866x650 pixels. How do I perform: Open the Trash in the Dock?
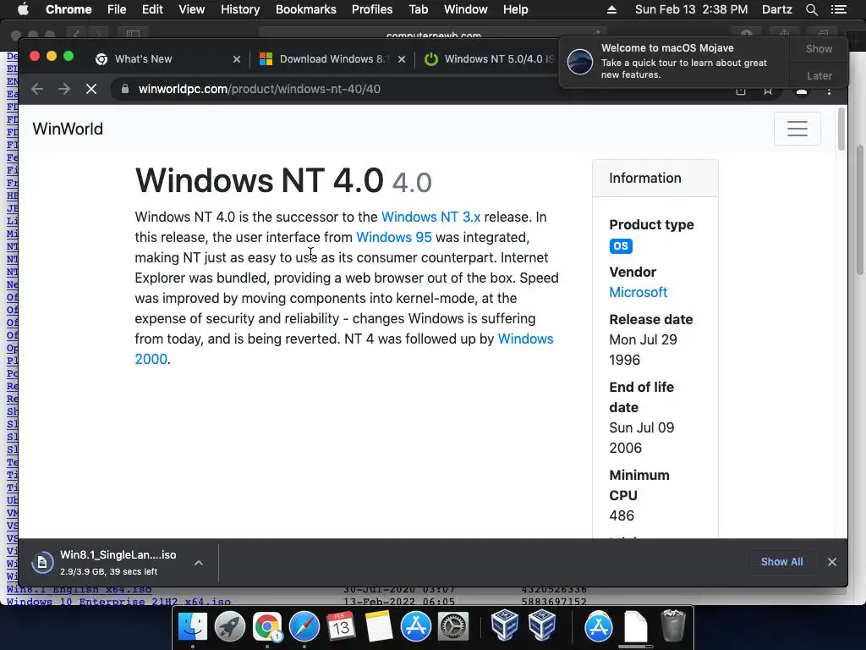click(672, 626)
